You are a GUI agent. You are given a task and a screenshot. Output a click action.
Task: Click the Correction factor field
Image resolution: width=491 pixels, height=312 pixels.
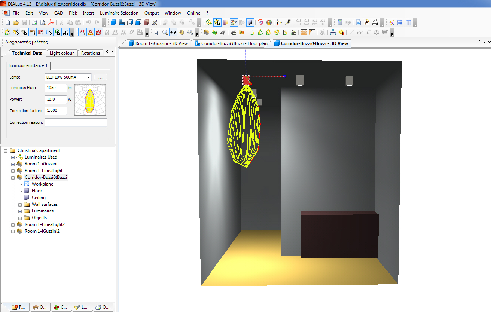[x=55, y=111]
